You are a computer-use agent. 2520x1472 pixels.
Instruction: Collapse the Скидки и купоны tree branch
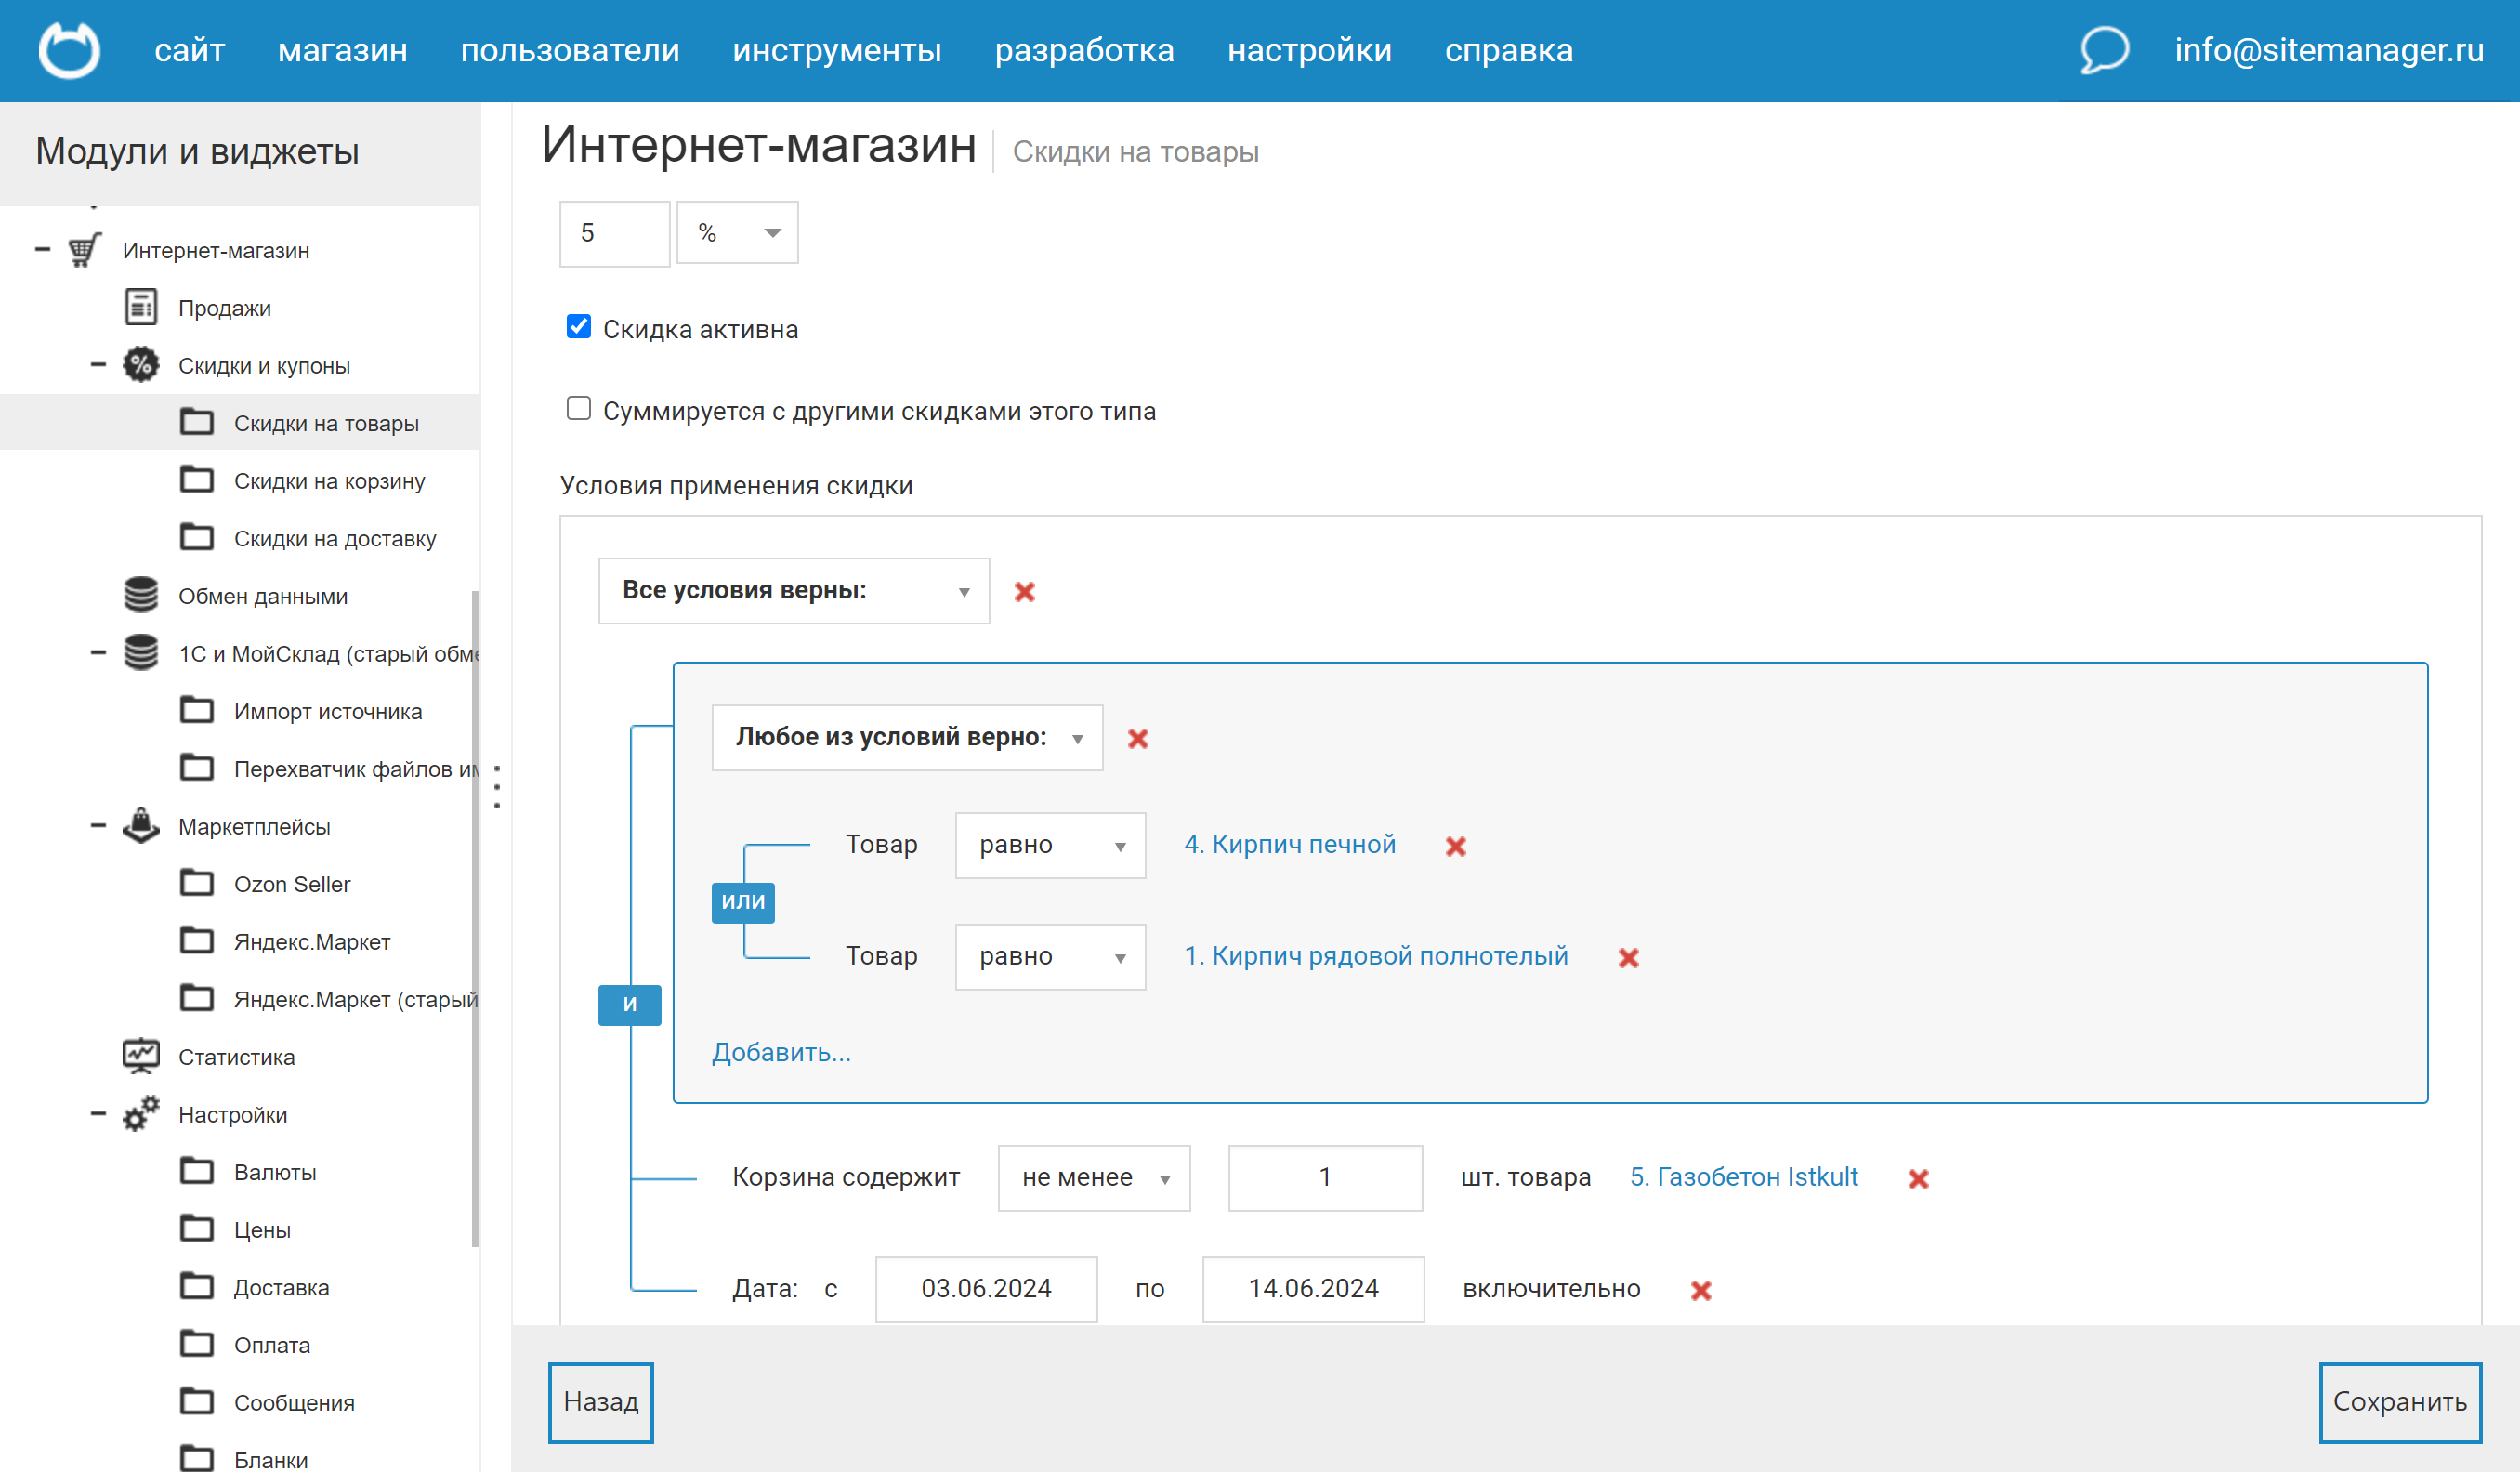point(99,365)
